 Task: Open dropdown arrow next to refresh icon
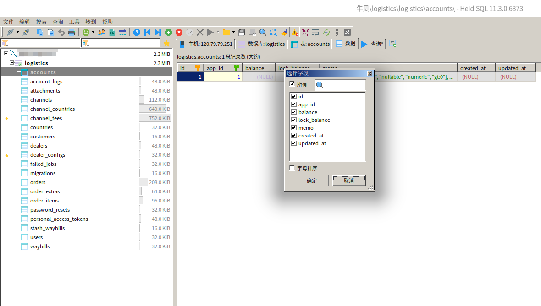click(93, 33)
